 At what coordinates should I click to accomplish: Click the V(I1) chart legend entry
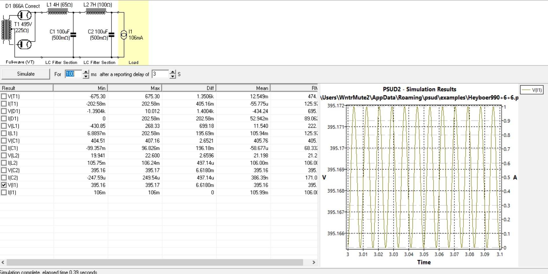pos(532,90)
